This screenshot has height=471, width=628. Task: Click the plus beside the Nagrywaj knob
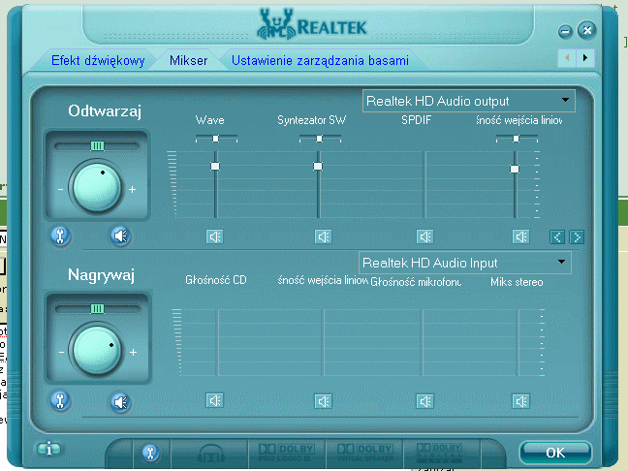pos(134,353)
